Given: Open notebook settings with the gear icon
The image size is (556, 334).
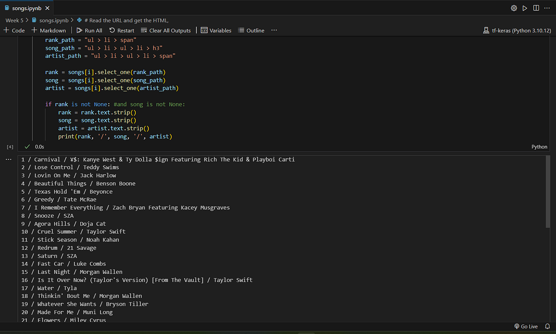Looking at the screenshot, I should point(513,8).
